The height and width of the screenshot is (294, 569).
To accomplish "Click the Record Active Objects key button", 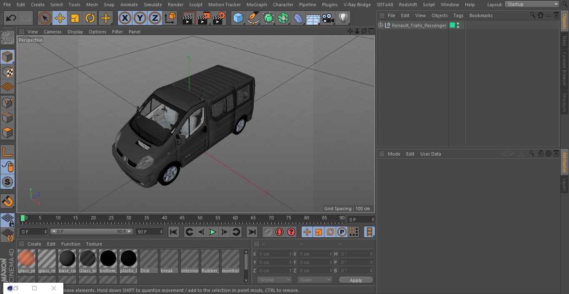I will click(x=268, y=232).
